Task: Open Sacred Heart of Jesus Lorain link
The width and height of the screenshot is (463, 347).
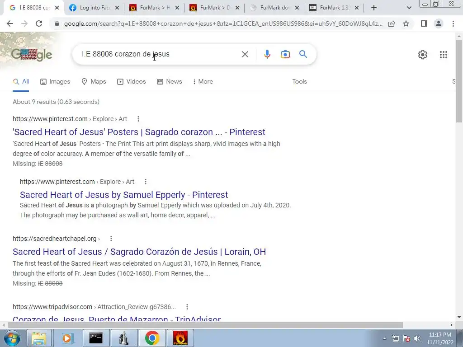Action: pos(139,252)
